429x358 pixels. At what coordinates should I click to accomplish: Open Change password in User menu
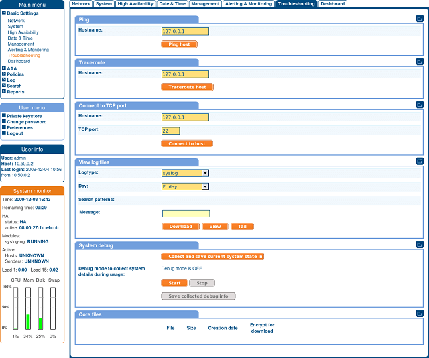27,122
